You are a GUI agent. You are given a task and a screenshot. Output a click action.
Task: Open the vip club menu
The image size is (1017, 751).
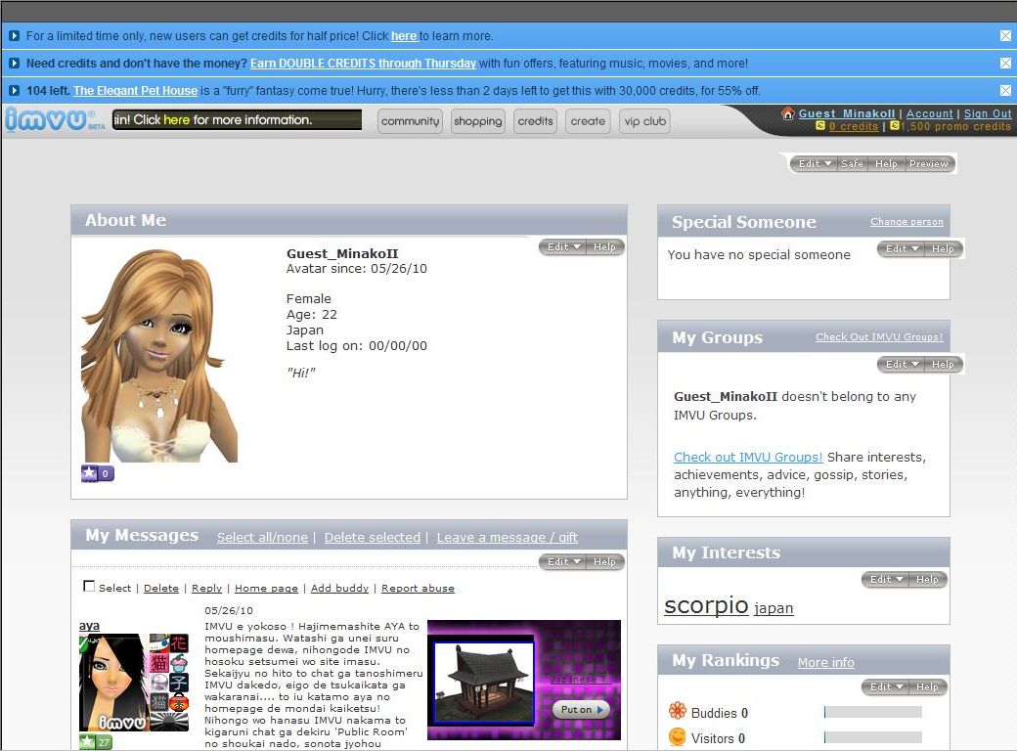pos(644,121)
